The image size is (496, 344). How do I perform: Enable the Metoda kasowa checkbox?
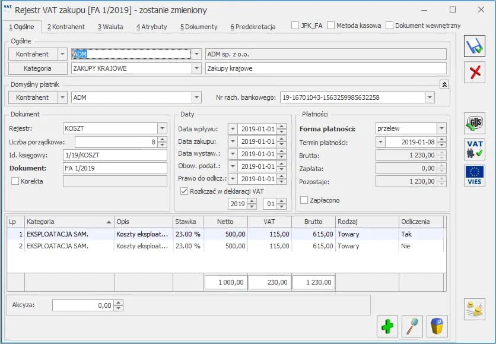[331, 26]
